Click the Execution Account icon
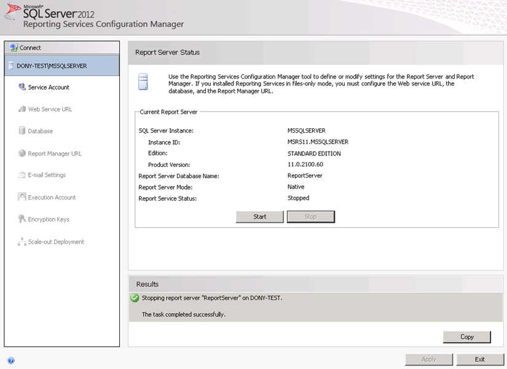Viewport: 507px width, 369px height. [22, 197]
